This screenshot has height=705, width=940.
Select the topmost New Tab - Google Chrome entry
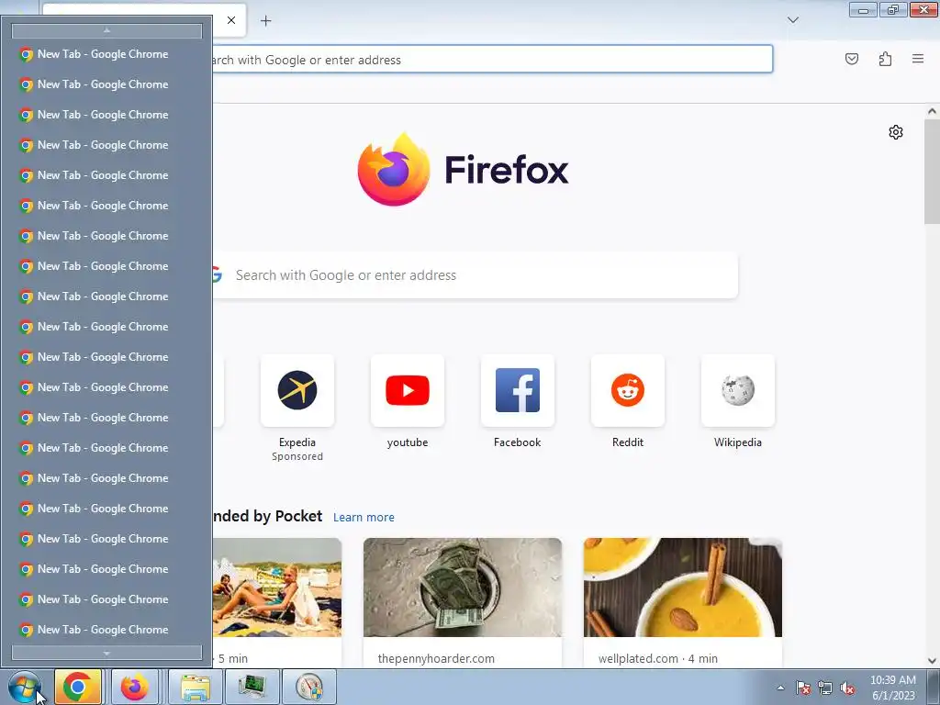pyautogui.click(x=106, y=54)
